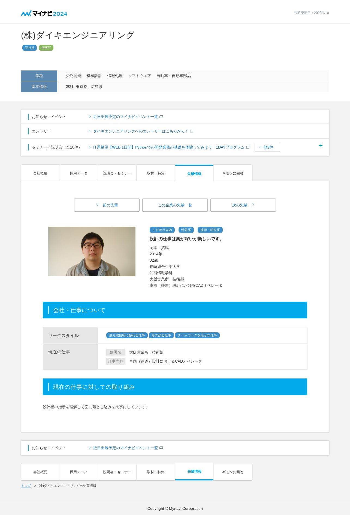Click the １０年目以内 tag
Viewport: 350px width, 515px height.
162,230
